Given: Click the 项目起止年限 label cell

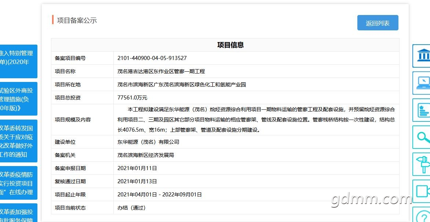Looking at the screenshot, I should point(82,194).
